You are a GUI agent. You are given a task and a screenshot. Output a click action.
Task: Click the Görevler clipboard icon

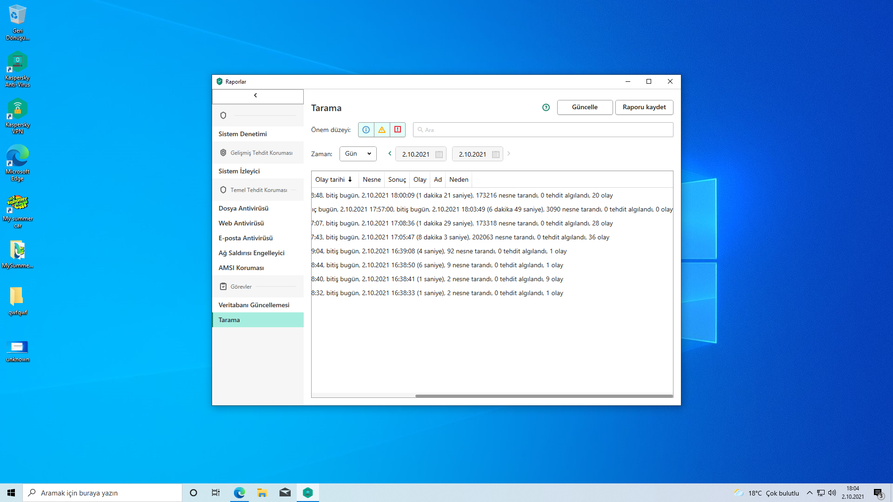click(223, 286)
